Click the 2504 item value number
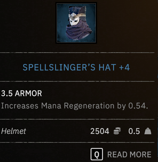This screenshot has height=162, width=158. (x=100, y=131)
